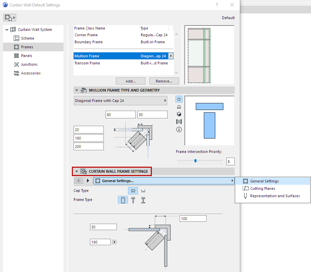Collapse the Mullion Frame Type and Geometry panel
This screenshot has height=272, width=311.
tap(77, 90)
